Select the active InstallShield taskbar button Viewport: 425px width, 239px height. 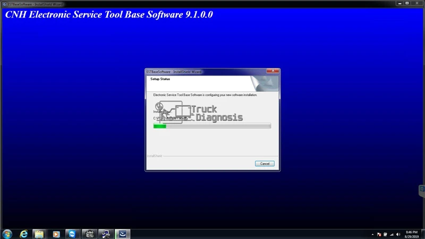click(x=123, y=234)
